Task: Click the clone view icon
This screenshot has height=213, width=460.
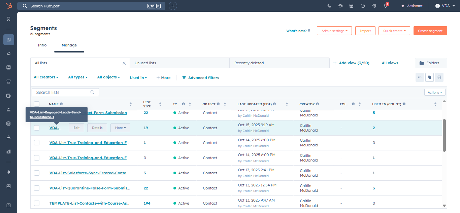Action: coord(429,77)
